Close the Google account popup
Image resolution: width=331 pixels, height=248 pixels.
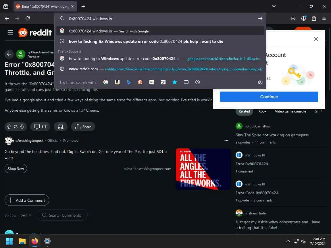pos(316,39)
